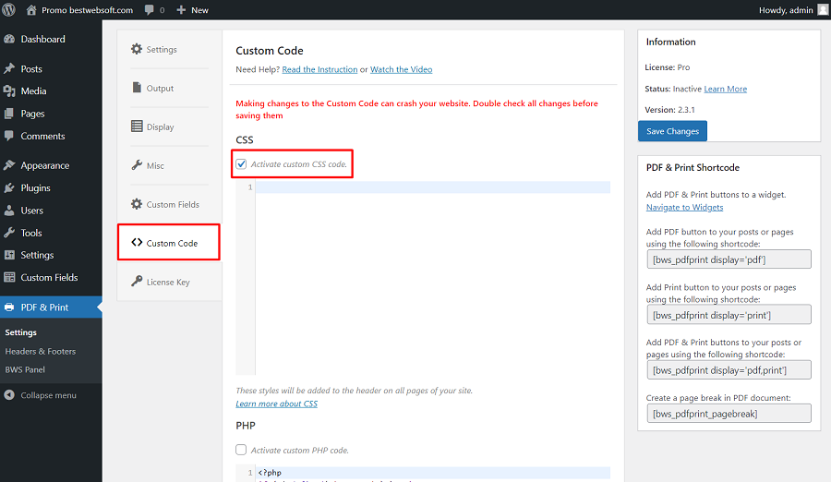This screenshot has height=482, width=831.
Task: Click the gear icon of Settings tab
Action: tap(137, 49)
